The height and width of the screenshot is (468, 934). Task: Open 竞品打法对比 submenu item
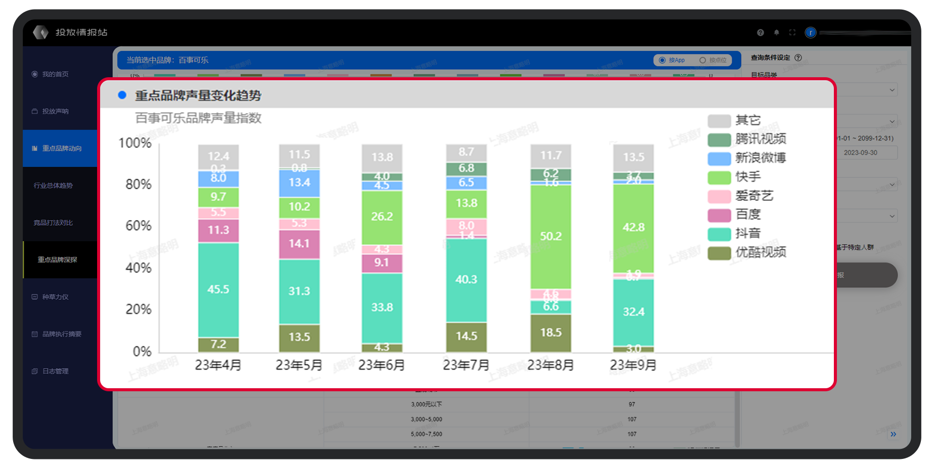[x=53, y=223]
